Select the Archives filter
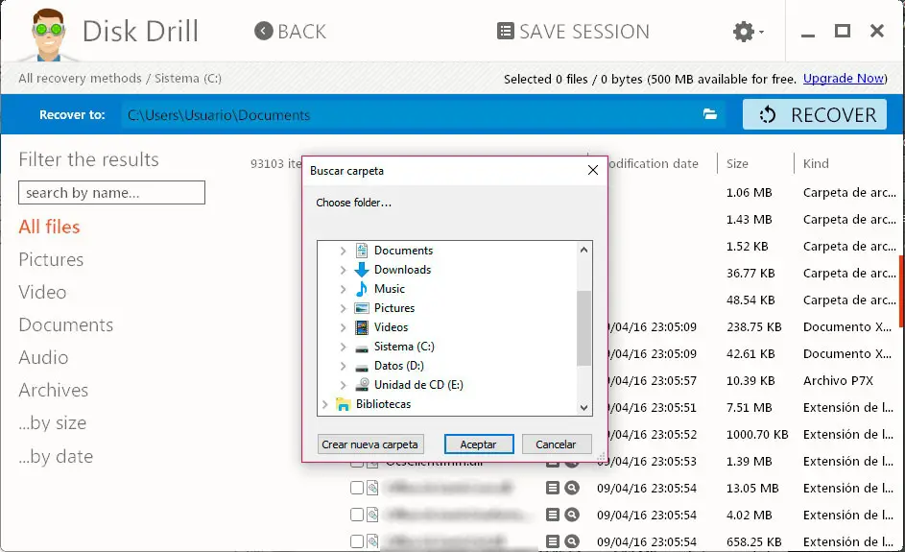The height and width of the screenshot is (552, 905). point(53,391)
